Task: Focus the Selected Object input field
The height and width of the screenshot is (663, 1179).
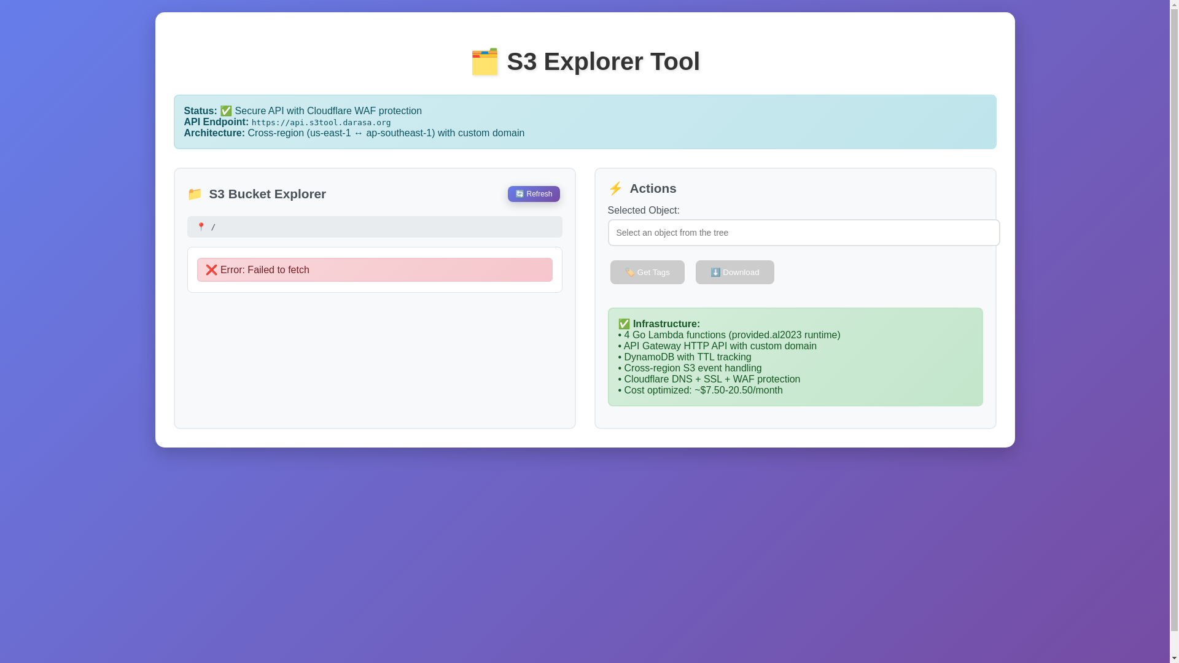Action: tap(803, 233)
